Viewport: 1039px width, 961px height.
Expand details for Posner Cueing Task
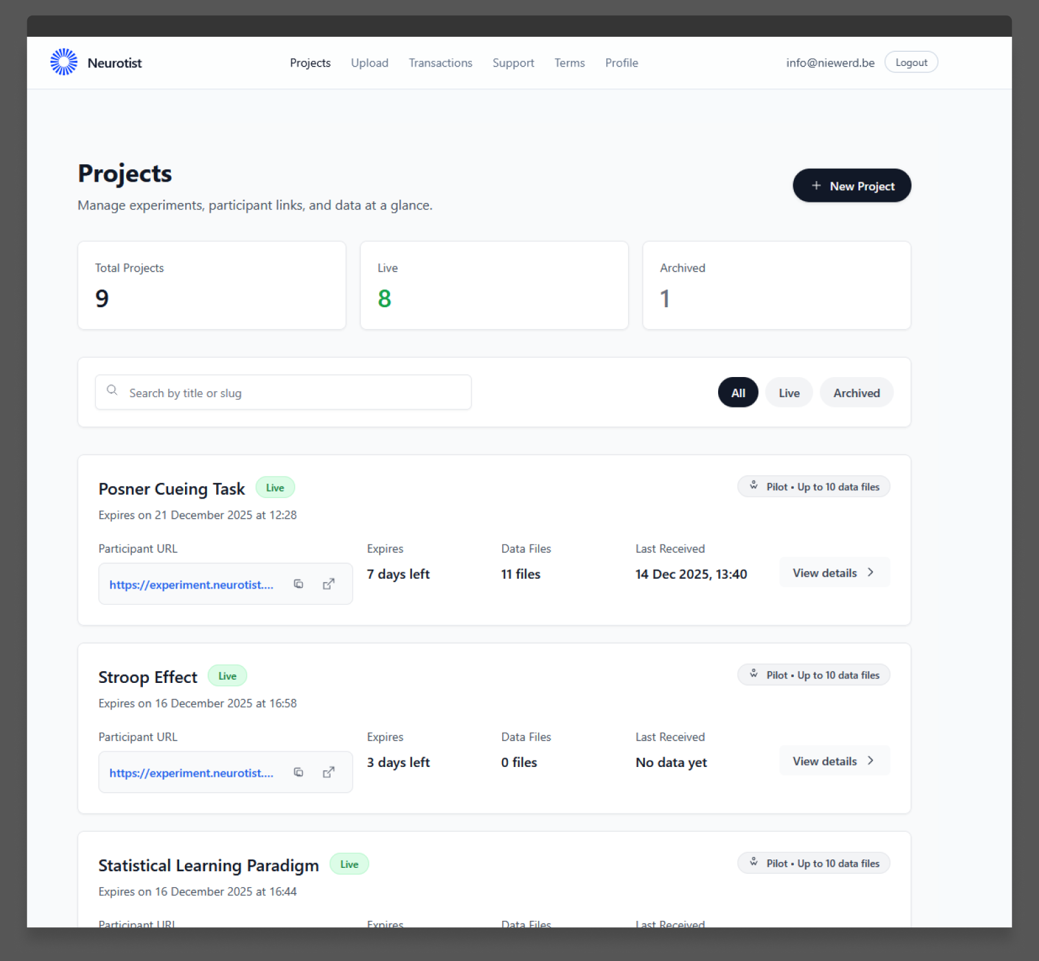[834, 572]
